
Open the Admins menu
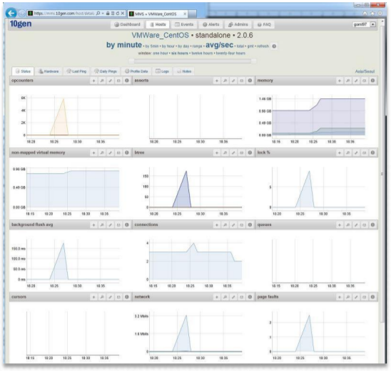[x=238, y=24]
